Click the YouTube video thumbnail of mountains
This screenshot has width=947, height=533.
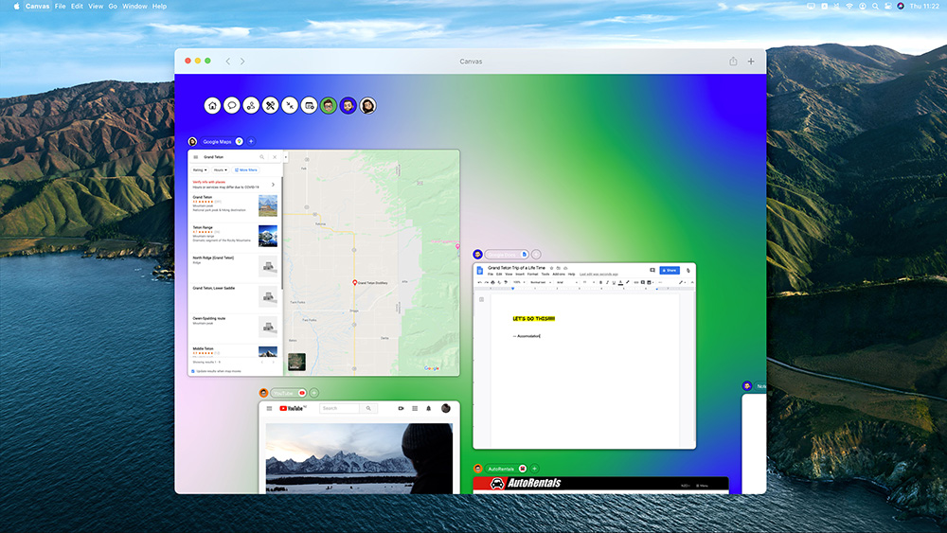(x=359, y=458)
